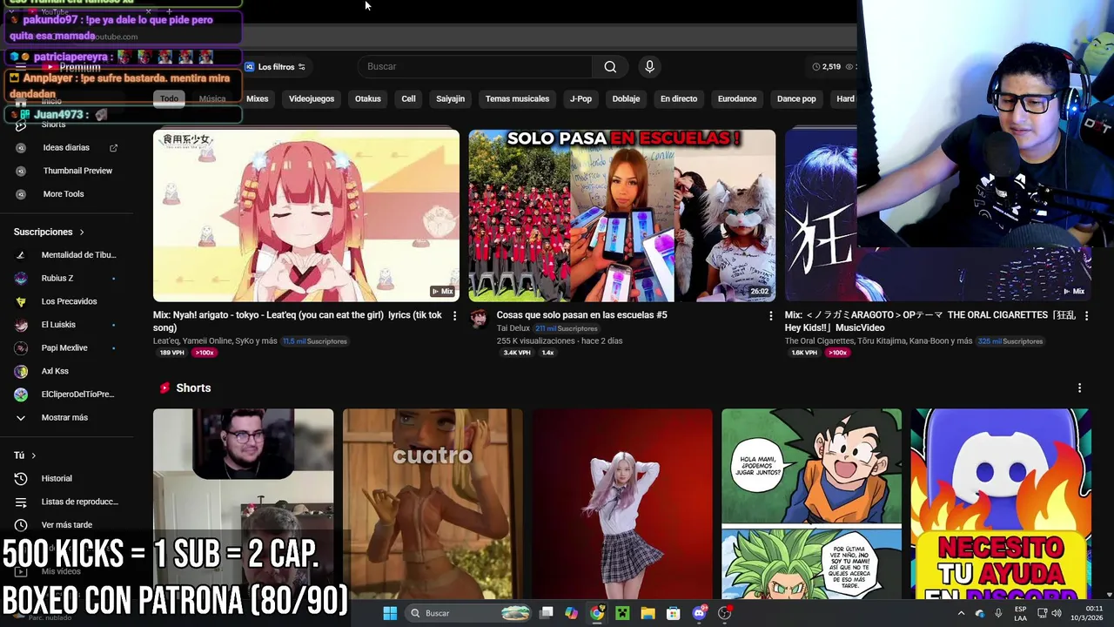Click OBS icon in taskbar

pos(724,613)
